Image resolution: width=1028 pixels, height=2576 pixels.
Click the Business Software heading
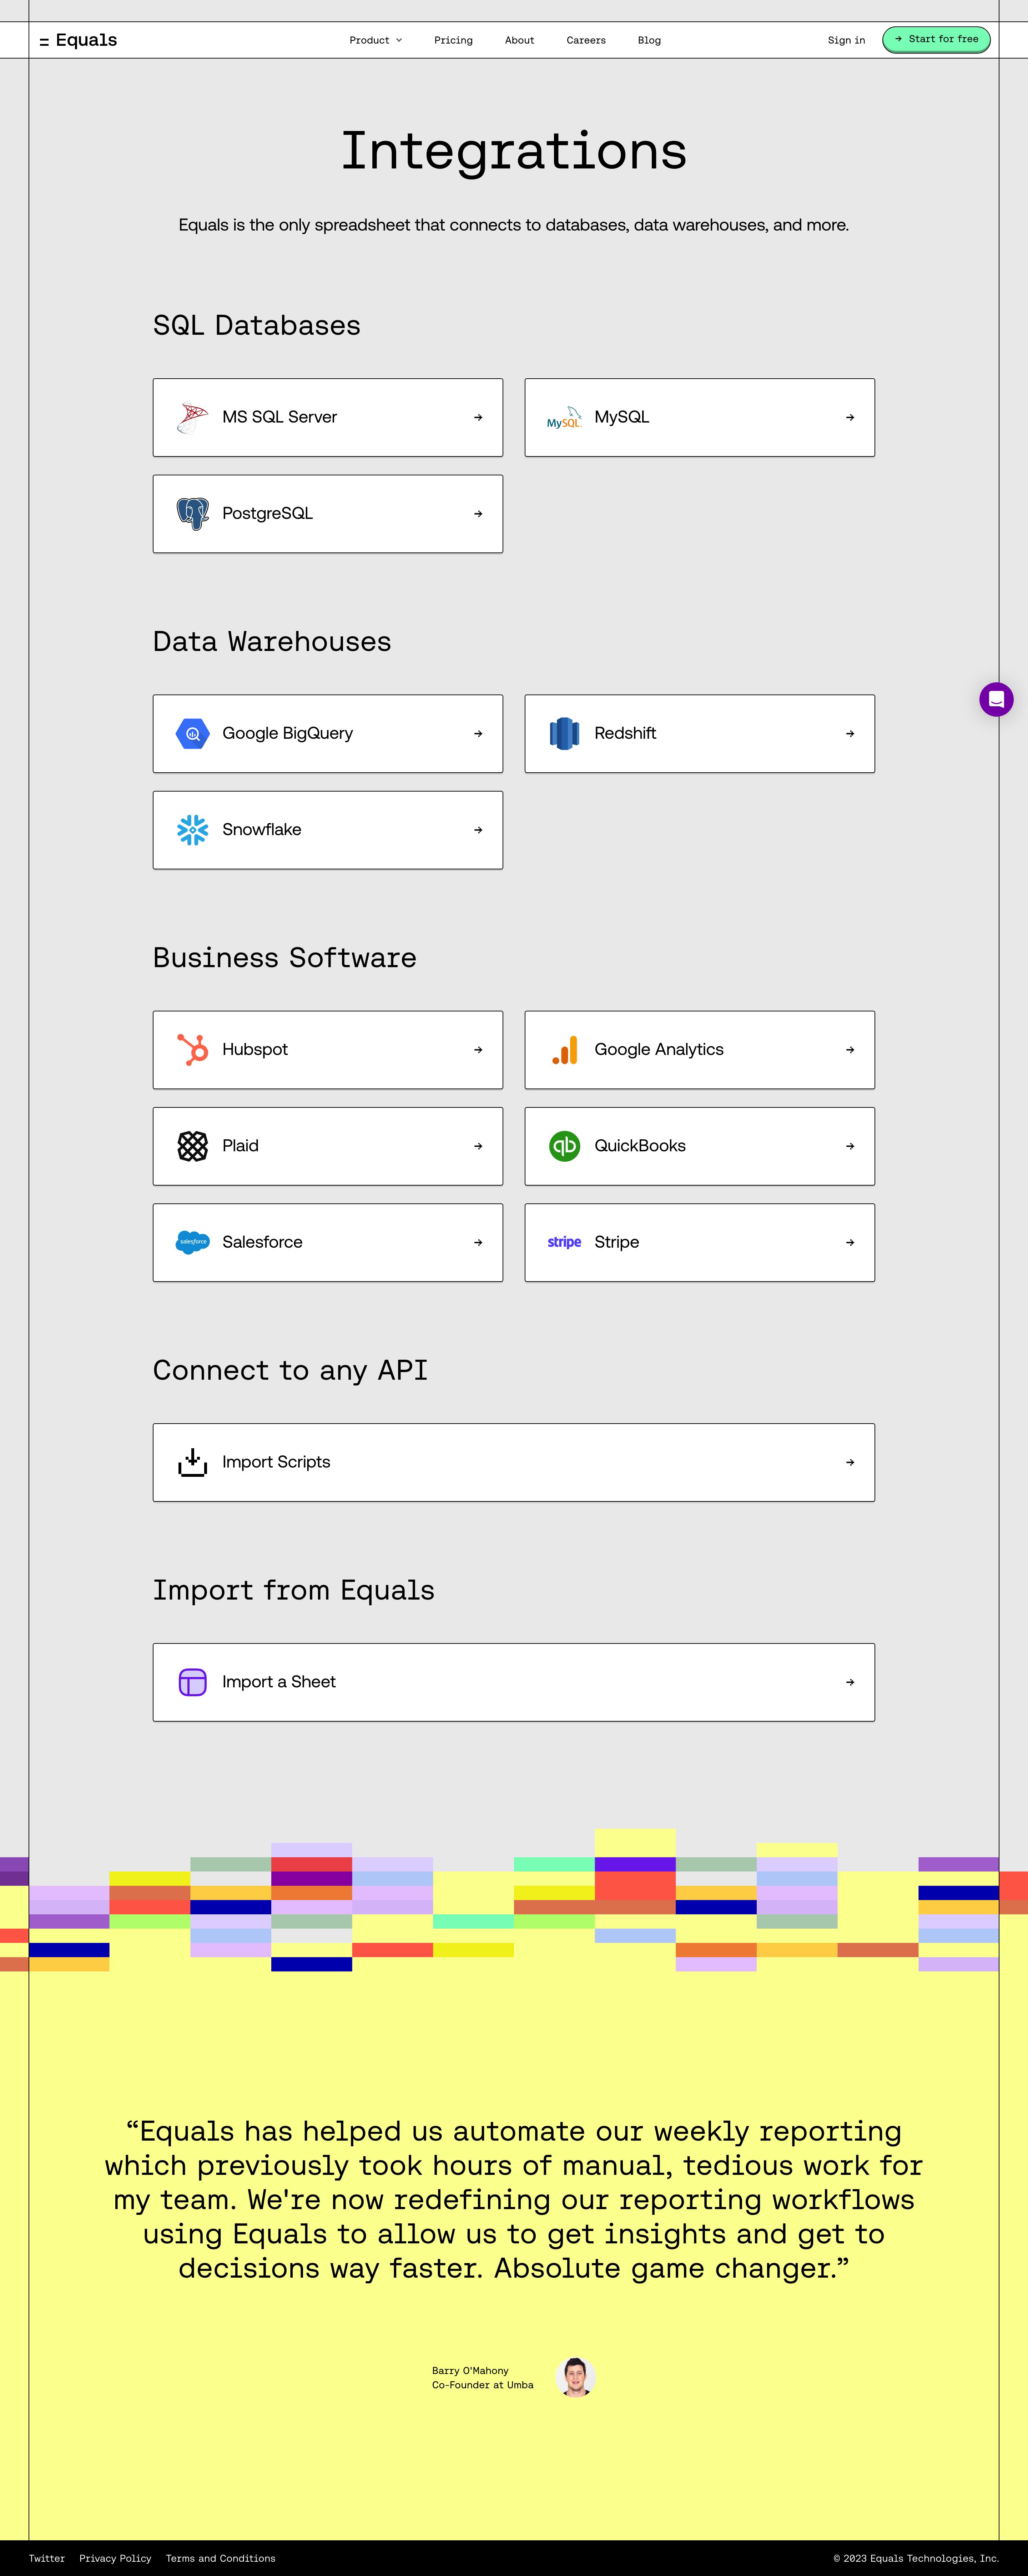point(285,957)
